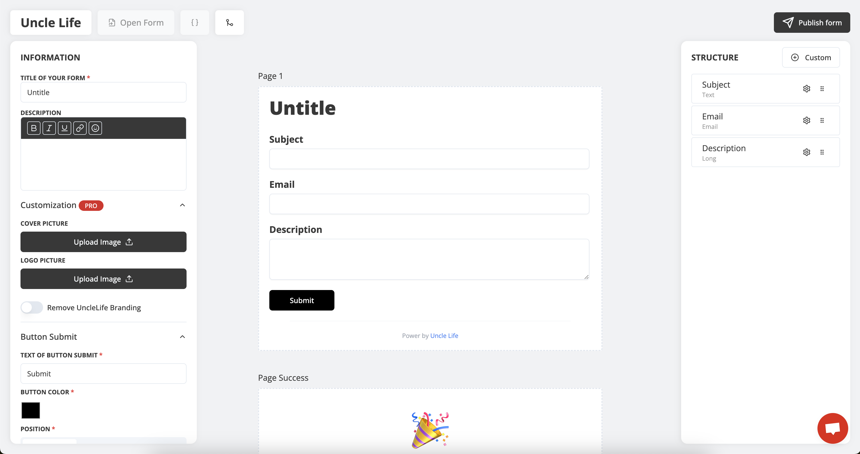Image resolution: width=860 pixels, height=454 pixels.
Task: Collapse the Button Submit section
Action: click(x=182, y=337)
